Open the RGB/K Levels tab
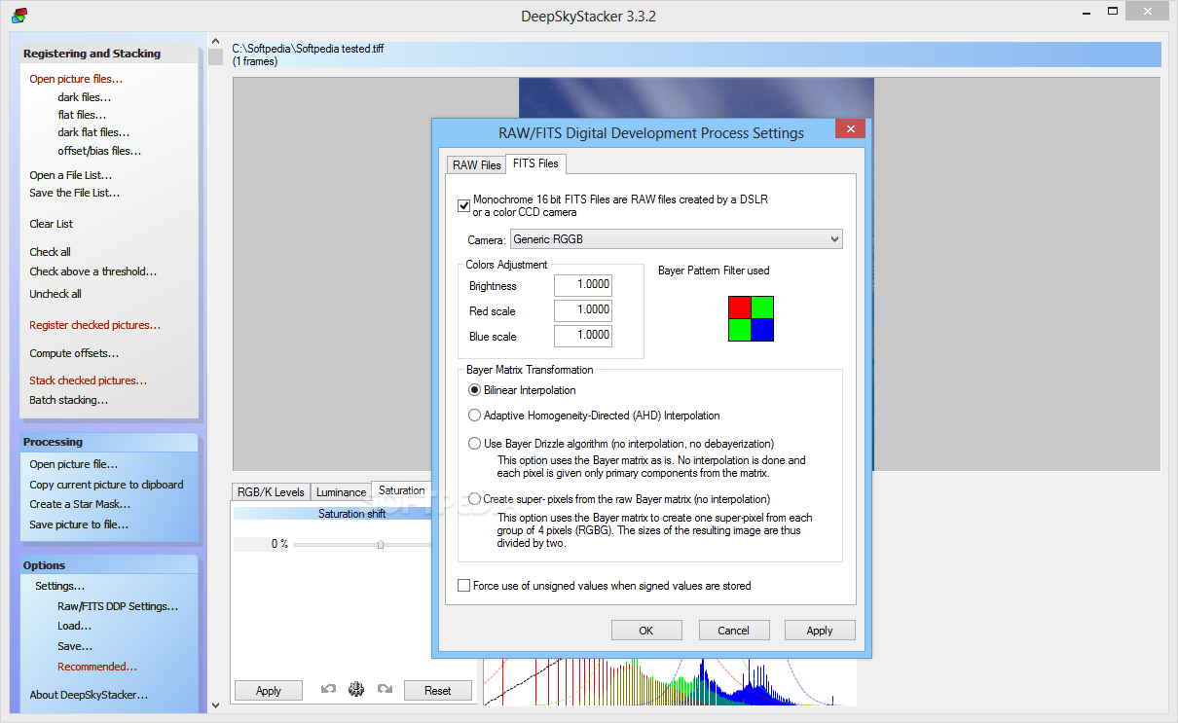 pos(271,492)
